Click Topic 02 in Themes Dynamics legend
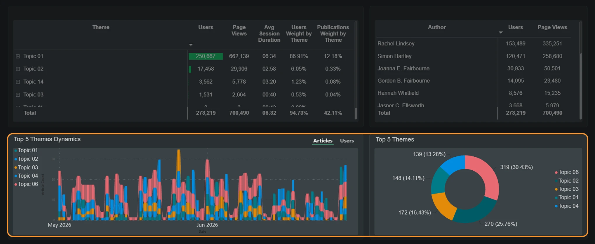Viewport: 595px width, 244px height. [26, 159]
